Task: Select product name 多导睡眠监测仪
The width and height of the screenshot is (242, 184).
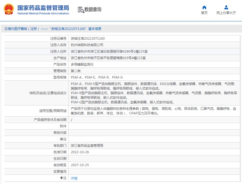Action: tap(82, 64)
